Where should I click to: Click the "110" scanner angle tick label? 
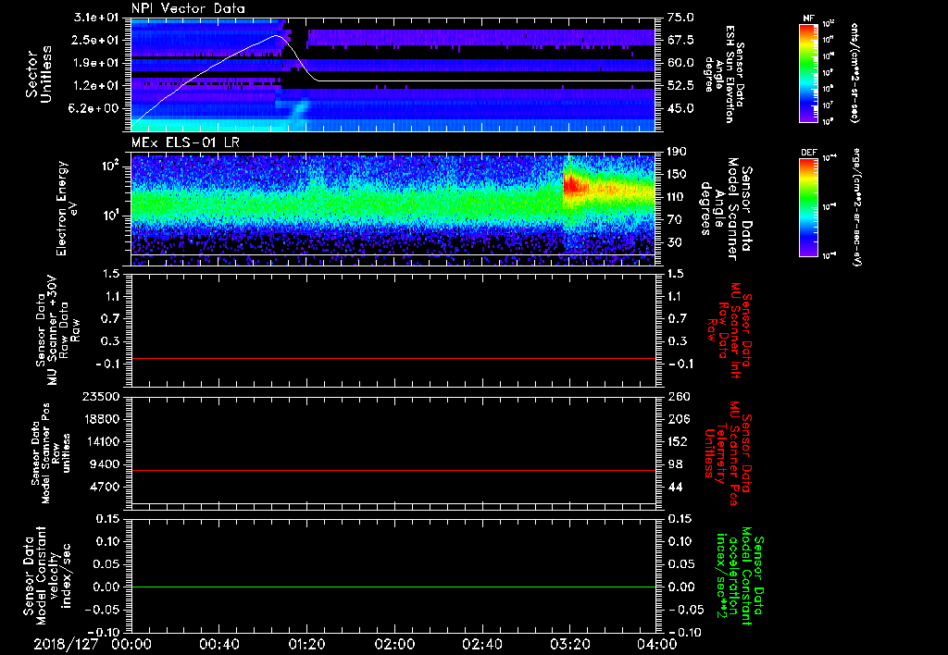pyautogui.click(x=677, y=197)
